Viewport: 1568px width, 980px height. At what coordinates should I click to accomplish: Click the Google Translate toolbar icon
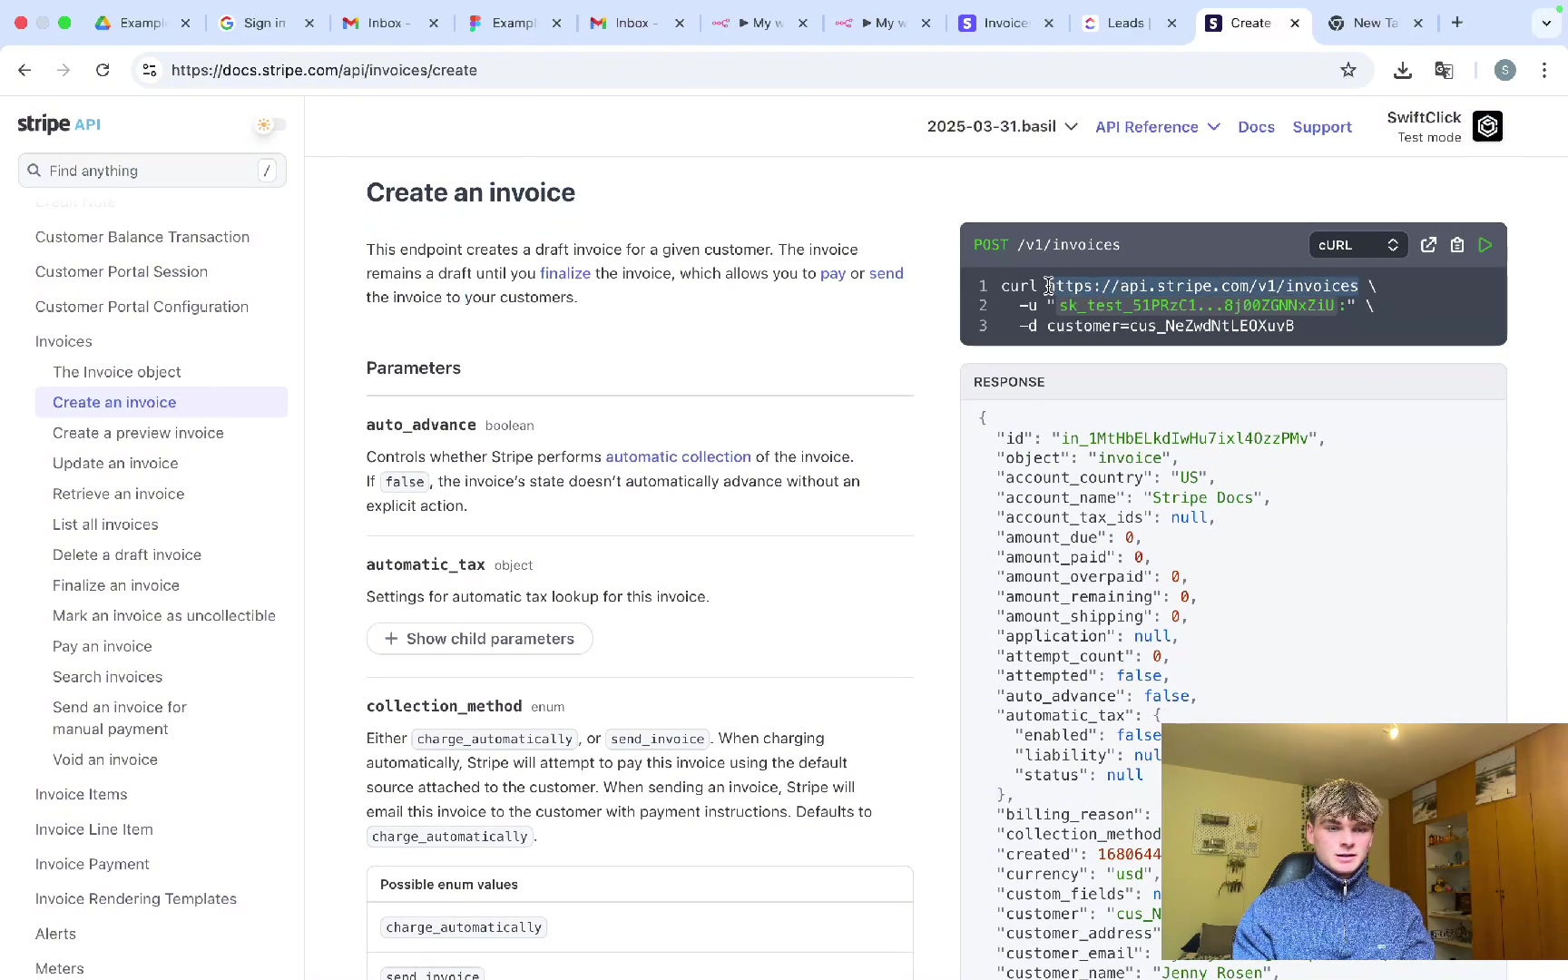coord(1444,70)
